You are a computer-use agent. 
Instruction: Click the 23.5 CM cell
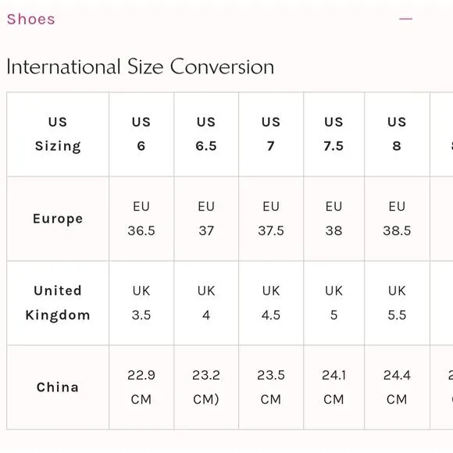click(x=271, y=387)
